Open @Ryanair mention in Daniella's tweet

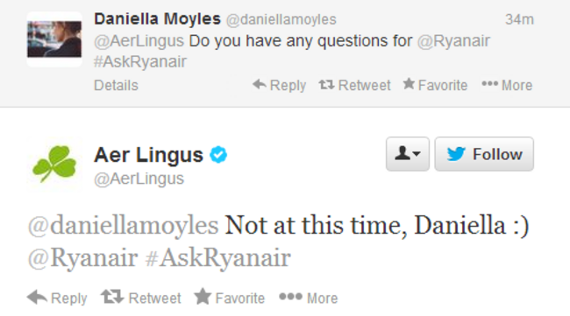pyautogui.click(x=453, y=41)
